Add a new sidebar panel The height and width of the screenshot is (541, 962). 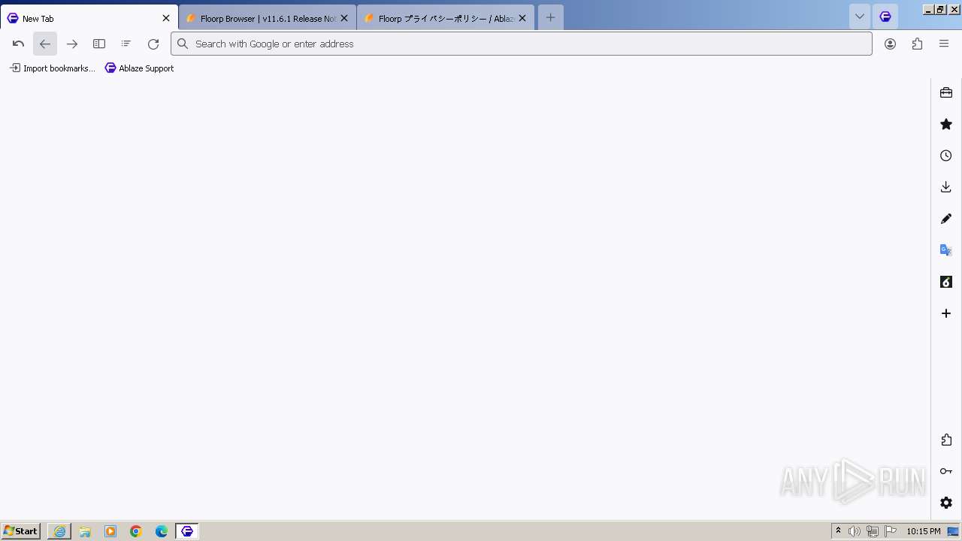pyautogui.click(x=946, y=313)
